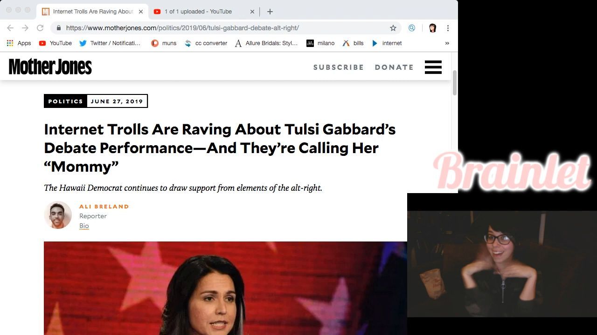The image size is (597, 335).
Task: Bookmark this page with the star icon
Action: 393,28
